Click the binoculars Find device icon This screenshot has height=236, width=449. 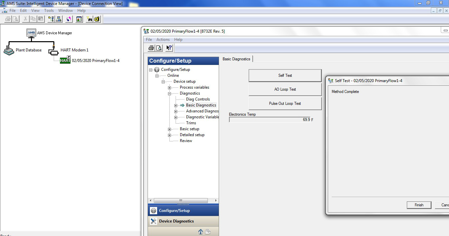point(89,19)
